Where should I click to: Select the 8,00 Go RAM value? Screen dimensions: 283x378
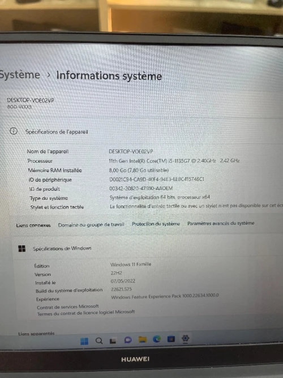139,170
